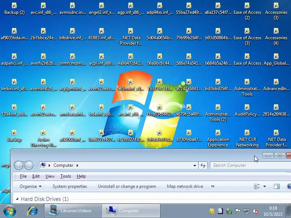Click the change view icon
291x218 pixels.
(257, 186)
